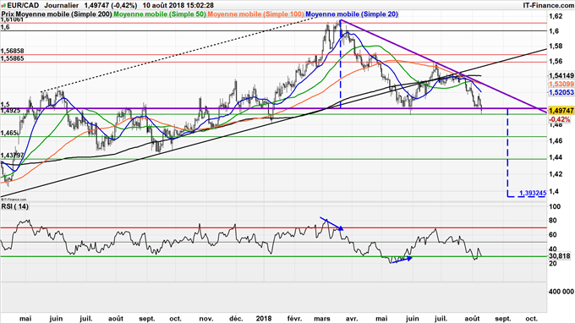Screen dimensions: 575x323
Task: Select the blue 1,52053 value tag
Action: pos(561,93)
